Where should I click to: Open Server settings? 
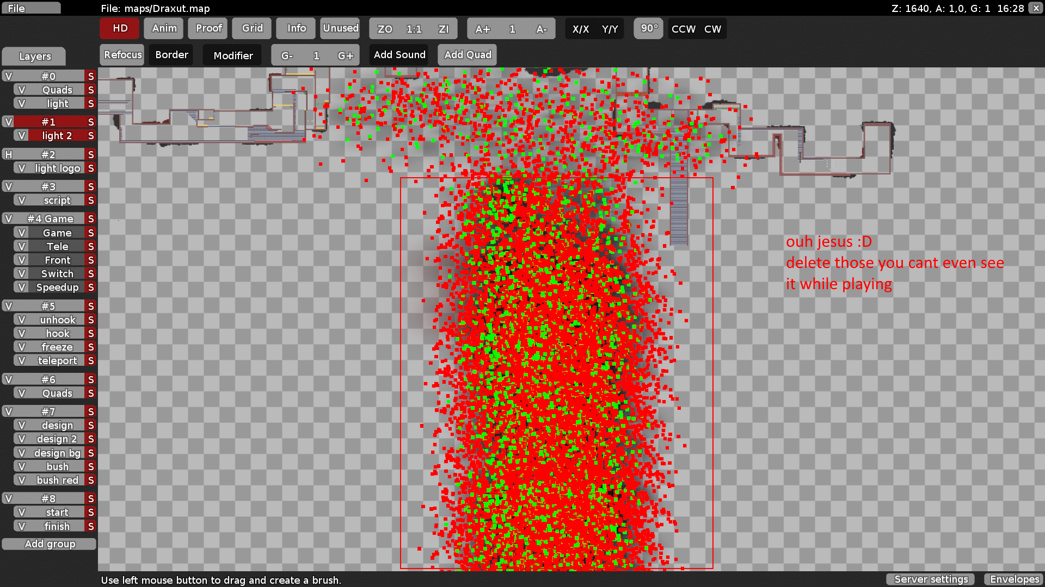[x=931, y=579]
